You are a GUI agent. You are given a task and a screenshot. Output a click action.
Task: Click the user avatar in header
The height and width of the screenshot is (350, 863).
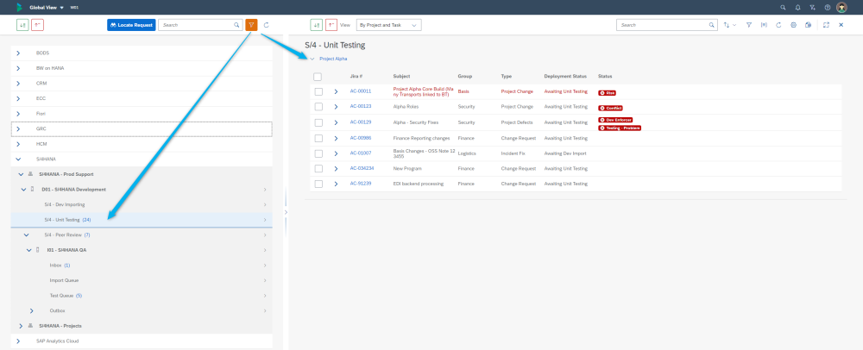click(841, 7)
